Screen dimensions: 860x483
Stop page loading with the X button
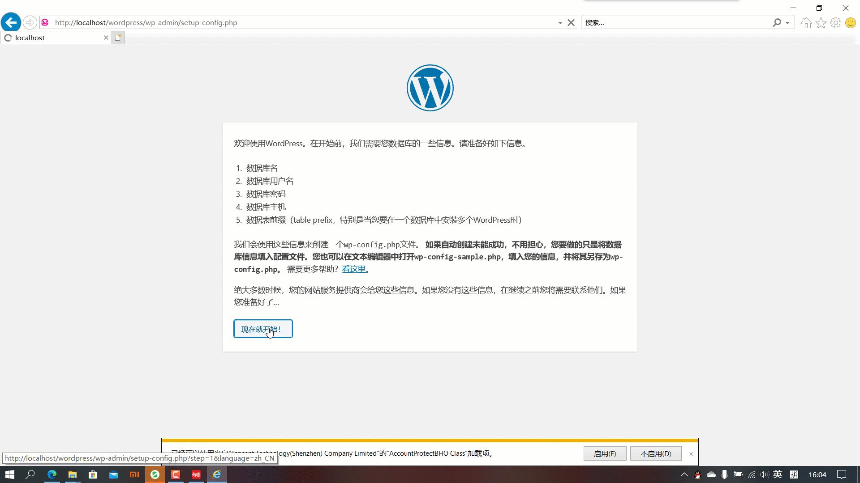click(x=571, y=22)
